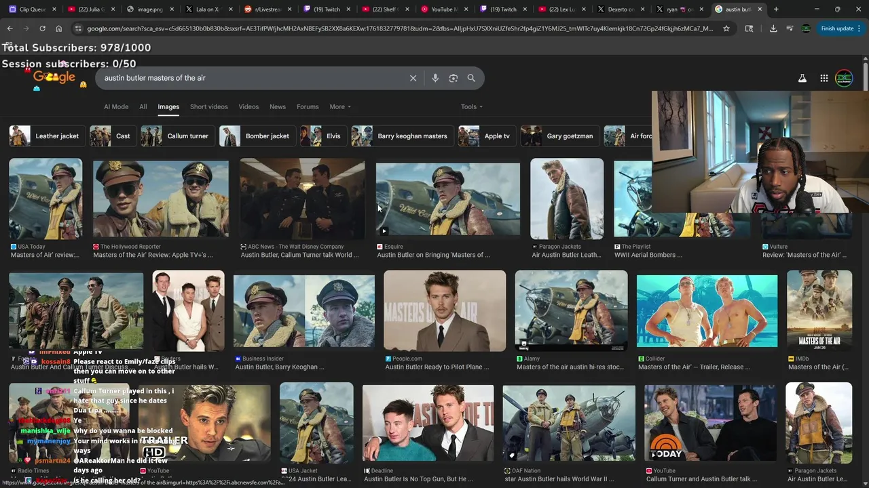Open the browser downloads icon
Image resolution: width=869 pixels, height=488 pixels.
[773, 28]
